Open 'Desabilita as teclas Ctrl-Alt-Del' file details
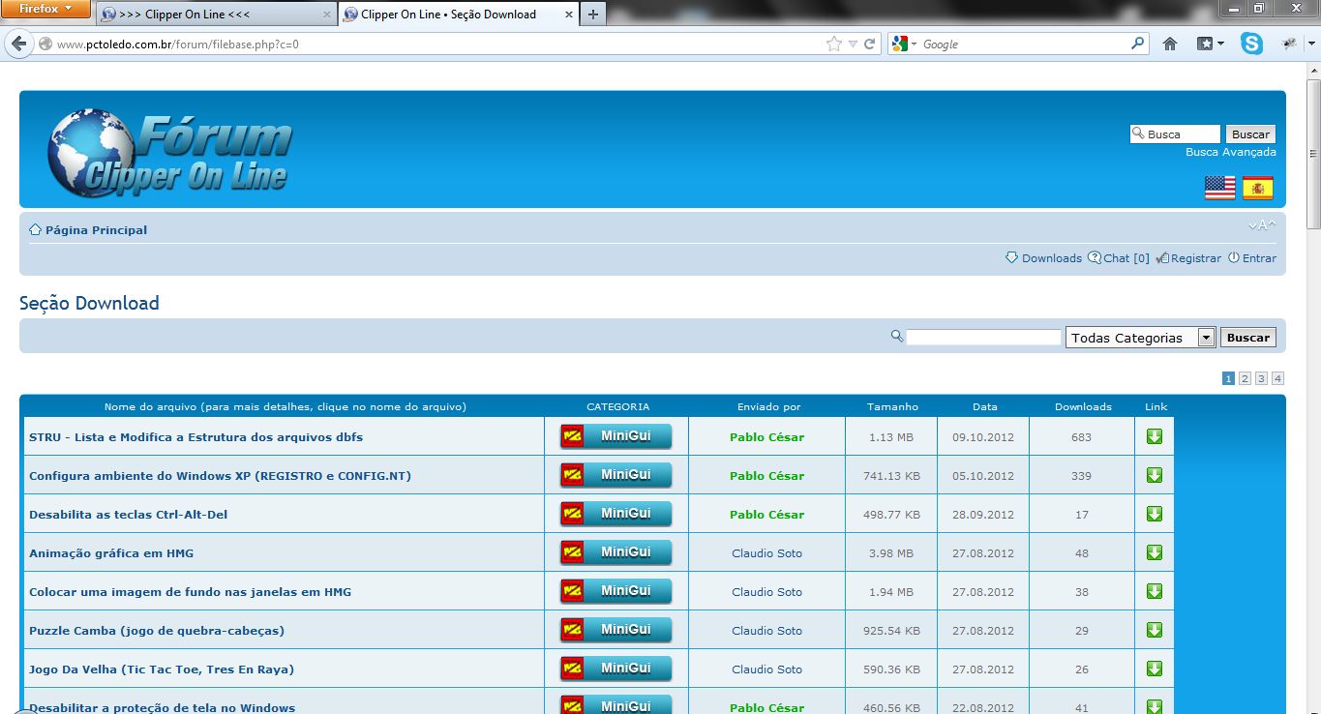The image size is (1321, 714). tap(128, 515)
